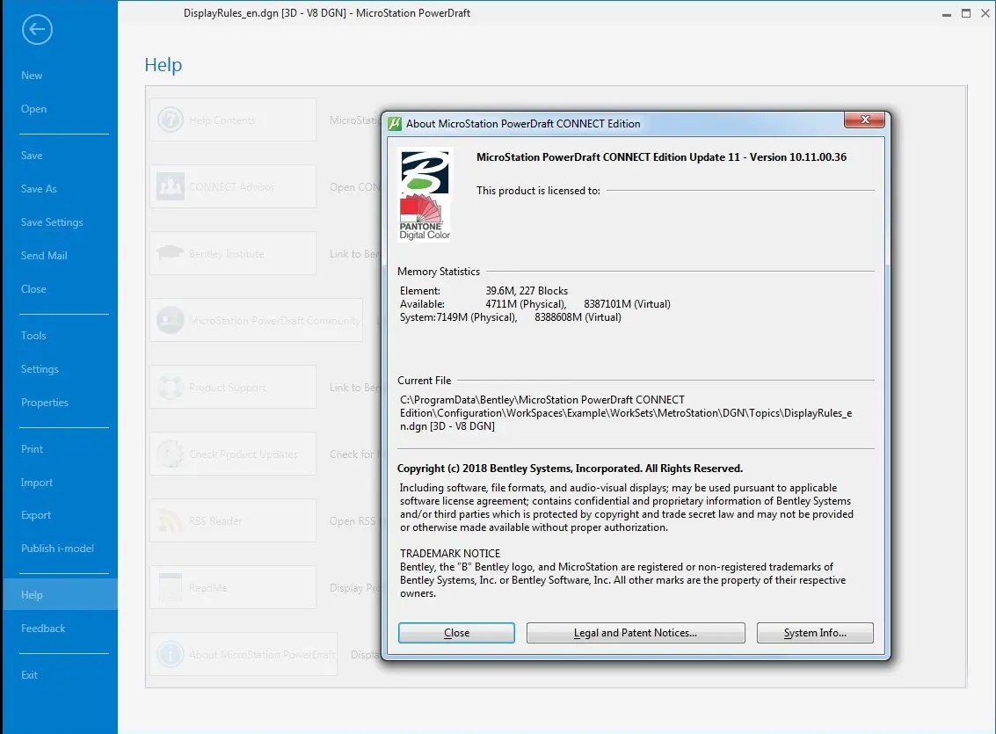Viewport: 996px width, 734px height.
Task: Click the 'Help' page heading
Action: [164, 65]
